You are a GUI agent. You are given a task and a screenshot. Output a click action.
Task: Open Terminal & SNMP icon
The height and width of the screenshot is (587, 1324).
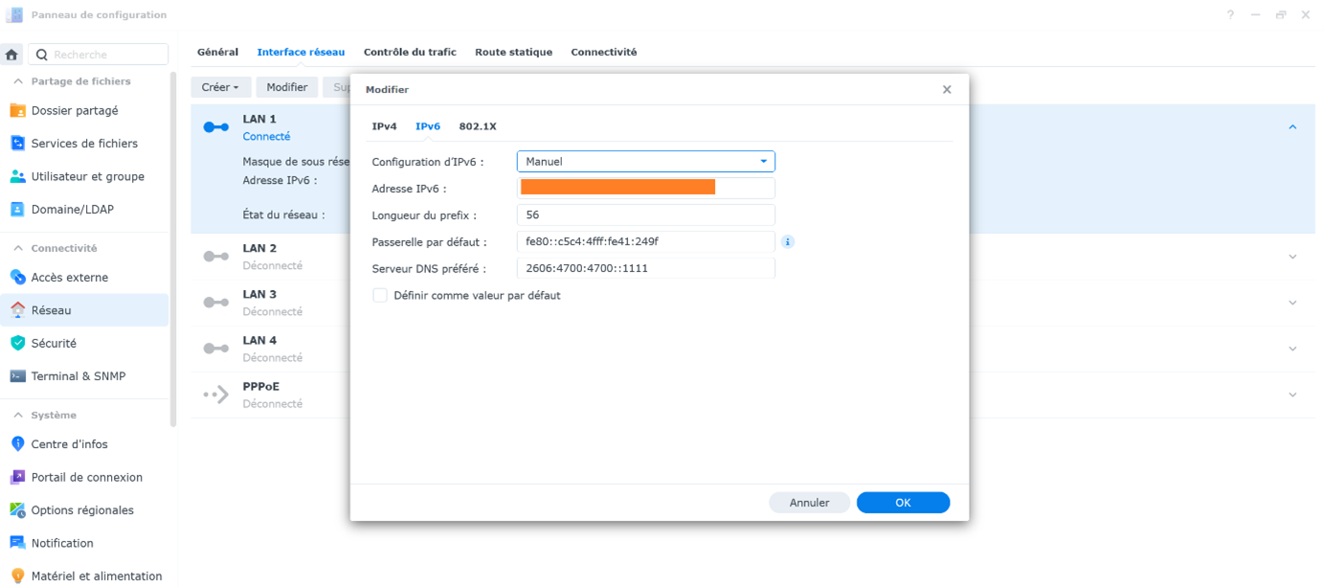(x=17, y=376)
